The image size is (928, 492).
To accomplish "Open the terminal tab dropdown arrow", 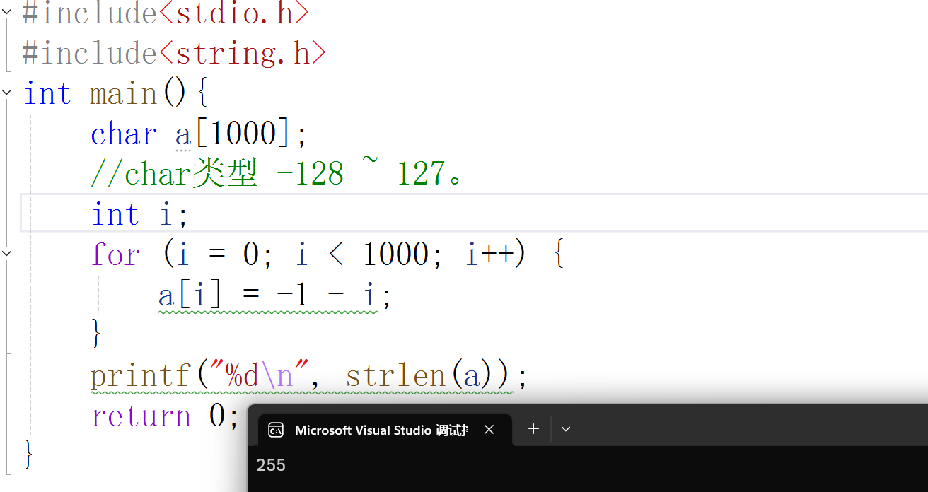I will [x=566, y=429].
